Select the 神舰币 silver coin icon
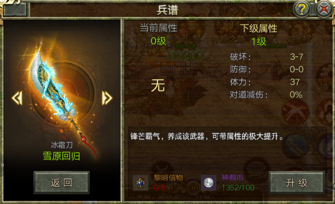Image resolution: width=335 pixels, height=204 pixels. 209,183
